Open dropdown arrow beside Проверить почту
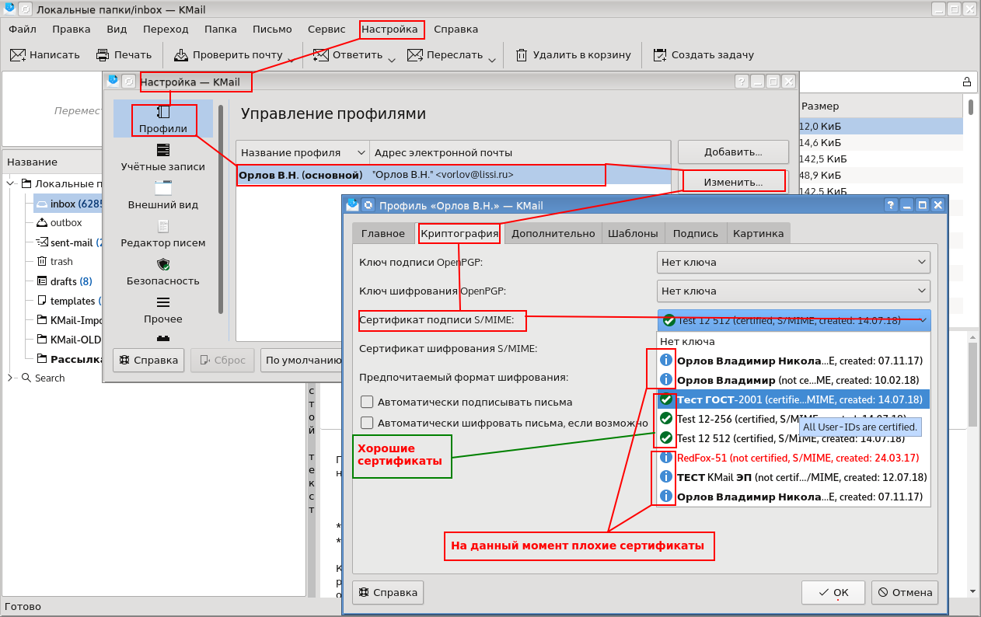Viewport: 981px width, 617px height. coord(290,59)
